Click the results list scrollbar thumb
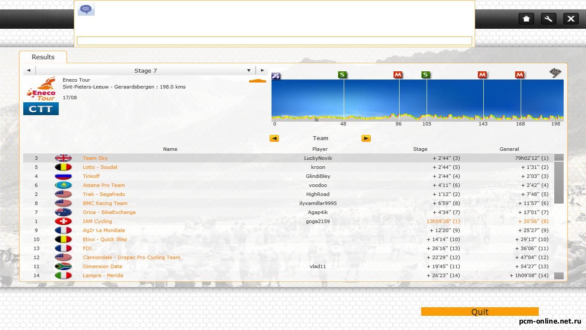586x330 pixels. click(x=559, y=183)
